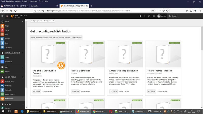Install the Piz Palü Distribution

(75, 91)
